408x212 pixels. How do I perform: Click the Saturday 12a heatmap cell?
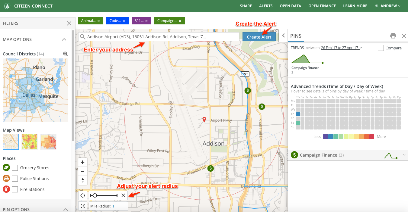pos(298,123)
